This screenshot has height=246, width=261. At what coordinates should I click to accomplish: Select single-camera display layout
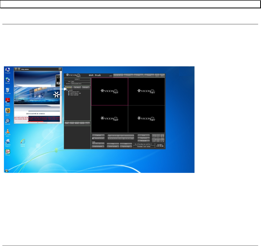click(x=154, y=136)
